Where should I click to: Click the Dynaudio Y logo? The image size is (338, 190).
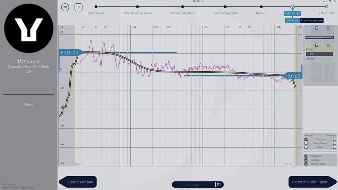click(x=29, y=28)
